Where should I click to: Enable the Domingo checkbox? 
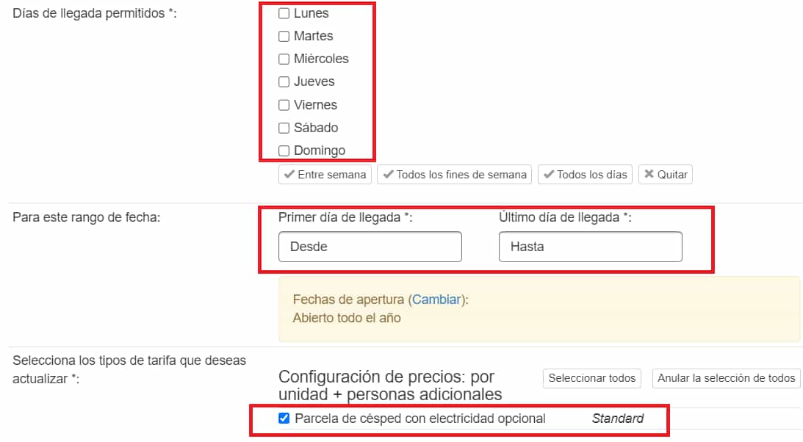pyautogui.click(x=284, y=151)
